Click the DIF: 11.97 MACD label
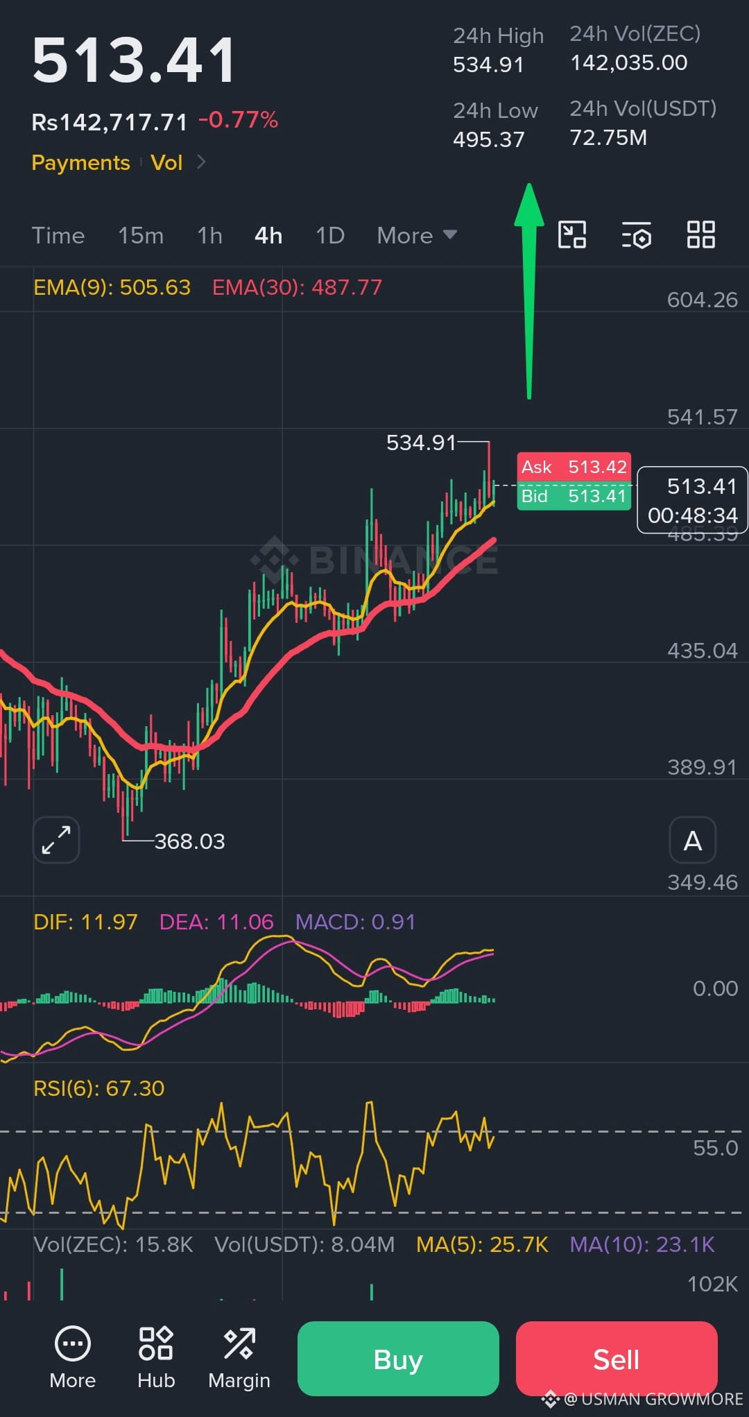749x1417 pixels. 85,922
